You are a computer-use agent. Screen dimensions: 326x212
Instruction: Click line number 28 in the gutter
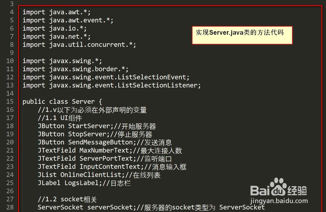(x=10, y=207)
